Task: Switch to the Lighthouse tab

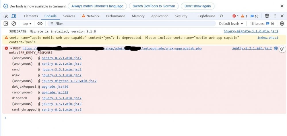Action: click(x=207, y=16)
